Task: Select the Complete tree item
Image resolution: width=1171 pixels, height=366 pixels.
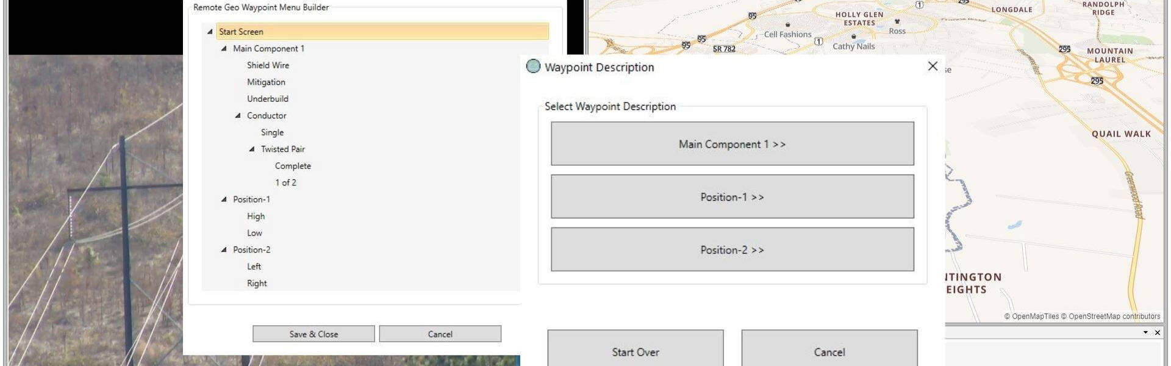Action: 293,166
